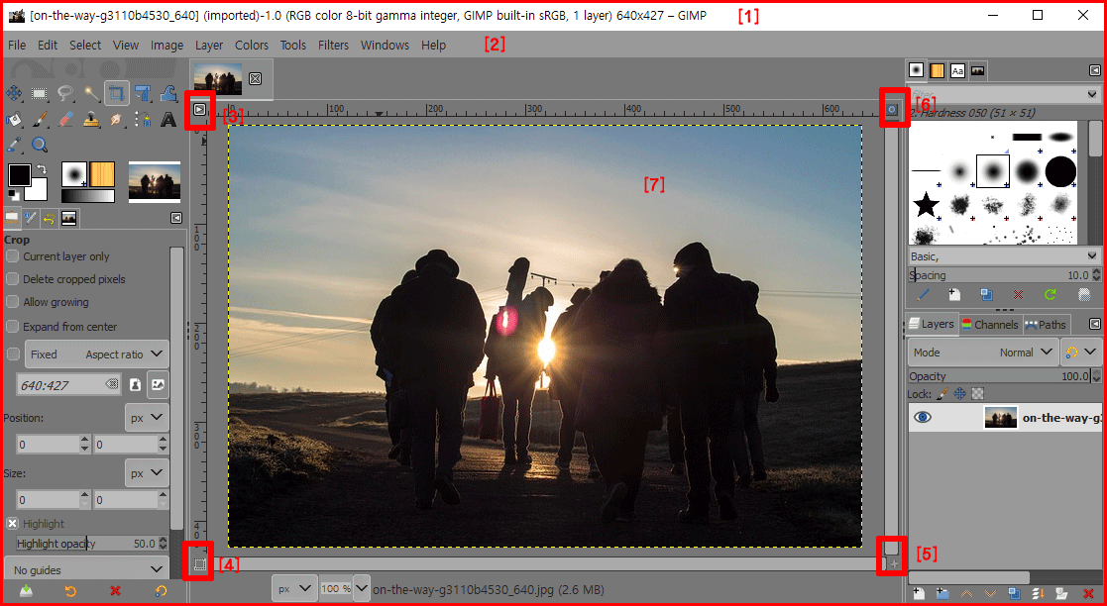The width and height of the screenshot is (1107, 606).
Task: Open the Windows menu
Action: pos(385,46)
